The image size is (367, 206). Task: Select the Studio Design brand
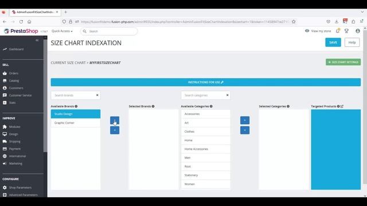click(x=76, y=114)
